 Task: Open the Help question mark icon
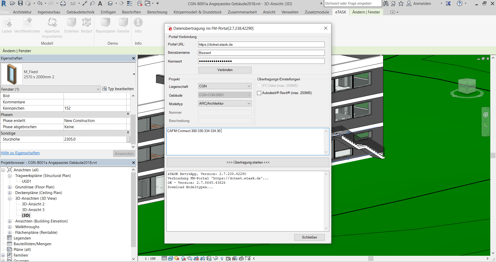(x=460, y=3)
